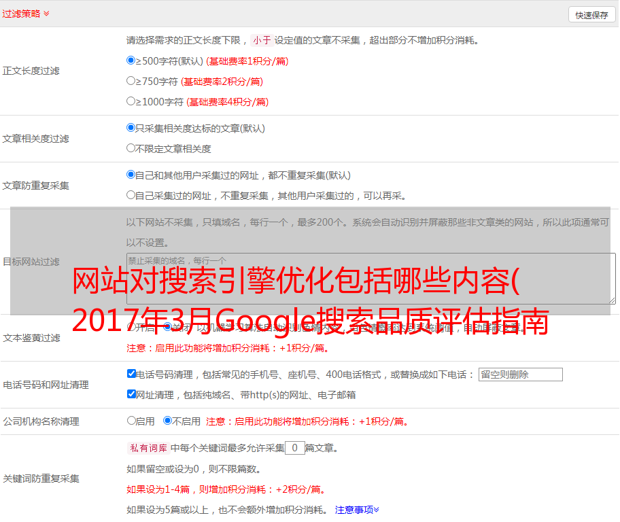620x522 pixels.
Task: Toggle the 网址清理 checkbox
Action: coord(132,394)
